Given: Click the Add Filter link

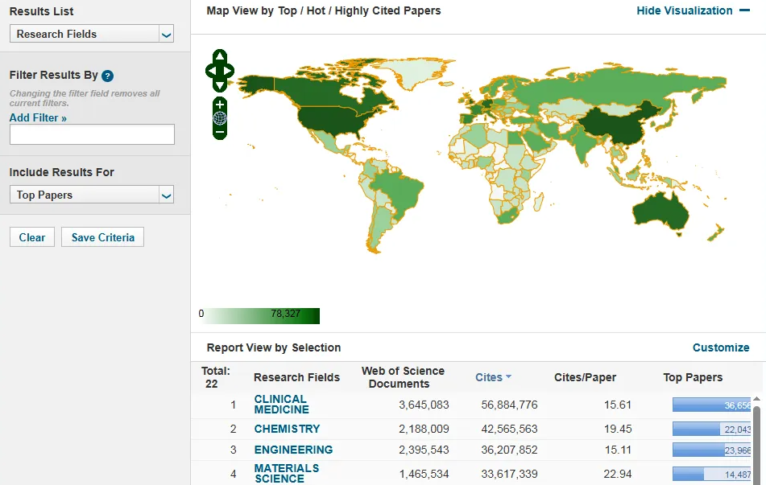Looking at the screenshot, I should [38, 117].
